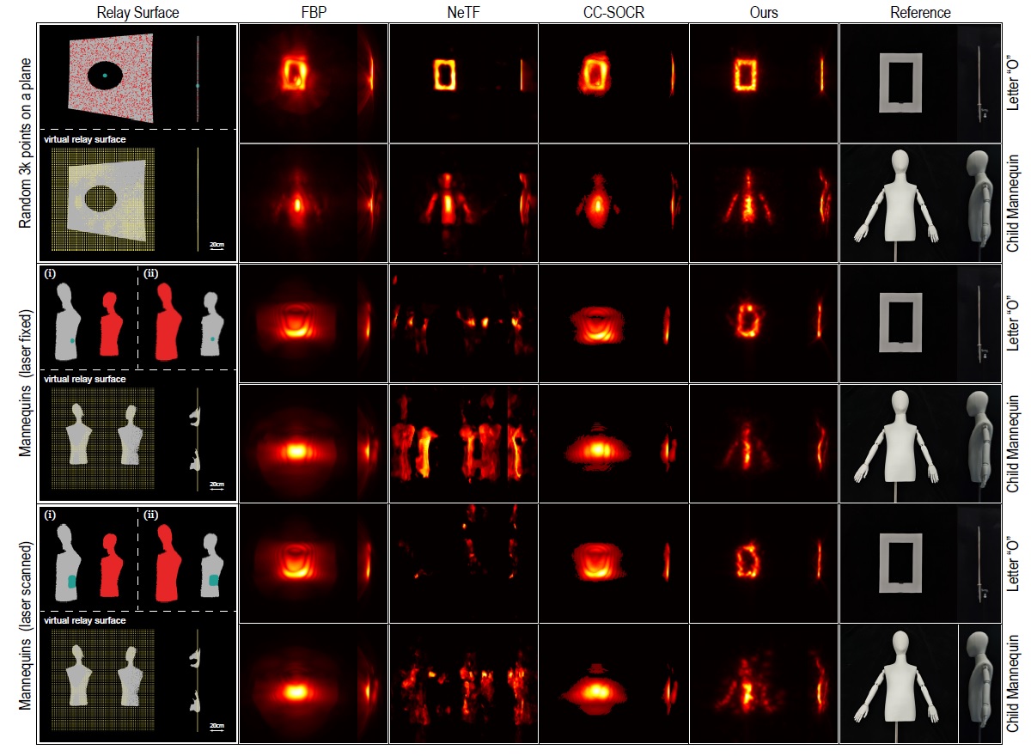Open FBP Child Mannequin image, laser fixed group
Image resolution: width=1031 pixels, height=756 pixels.
click(x=313, y=443)
